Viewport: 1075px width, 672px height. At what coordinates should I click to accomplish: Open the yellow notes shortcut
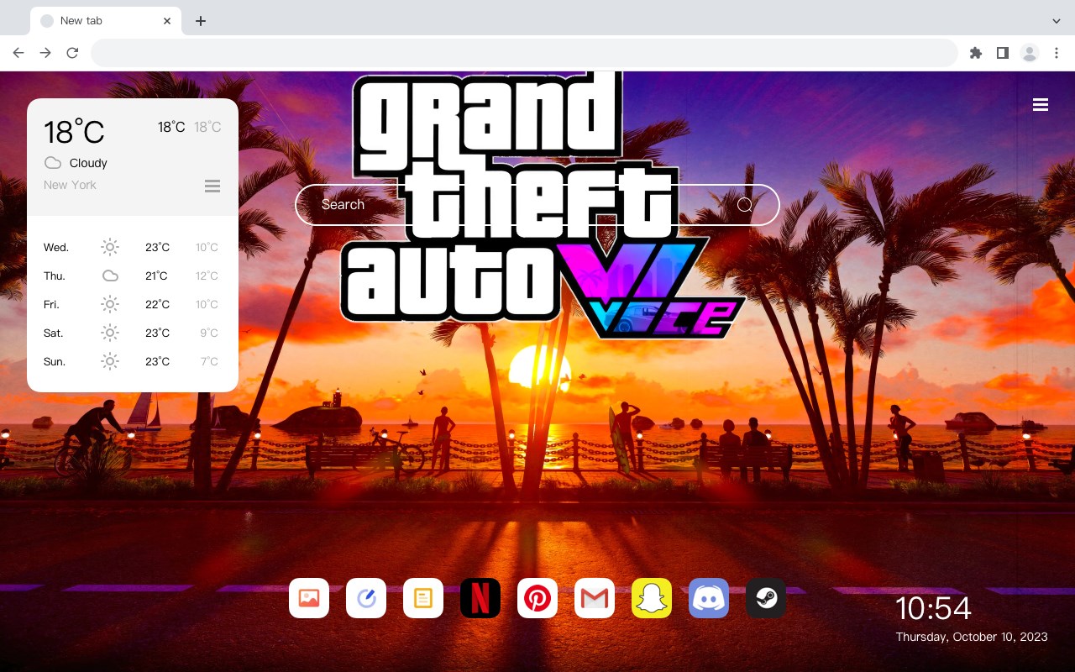(x=423, y=598)
